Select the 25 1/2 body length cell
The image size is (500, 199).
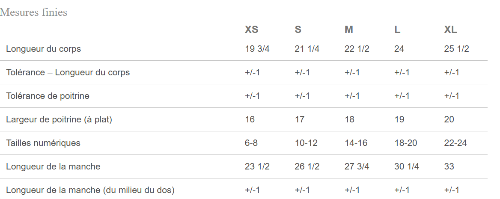456,49
